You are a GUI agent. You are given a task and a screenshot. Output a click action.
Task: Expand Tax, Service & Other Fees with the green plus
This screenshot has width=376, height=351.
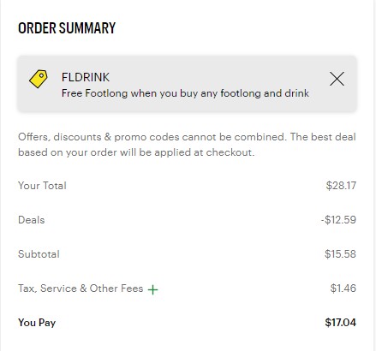coord(152,289)
